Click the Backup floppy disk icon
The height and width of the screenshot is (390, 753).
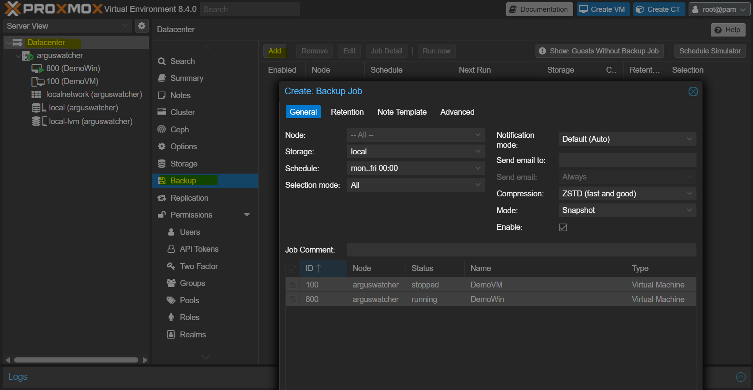click(162, 181)
